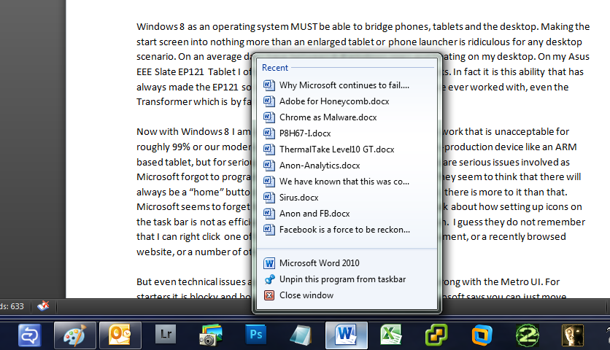Open the Paint palette icon on the taskbar

point(74,335)
